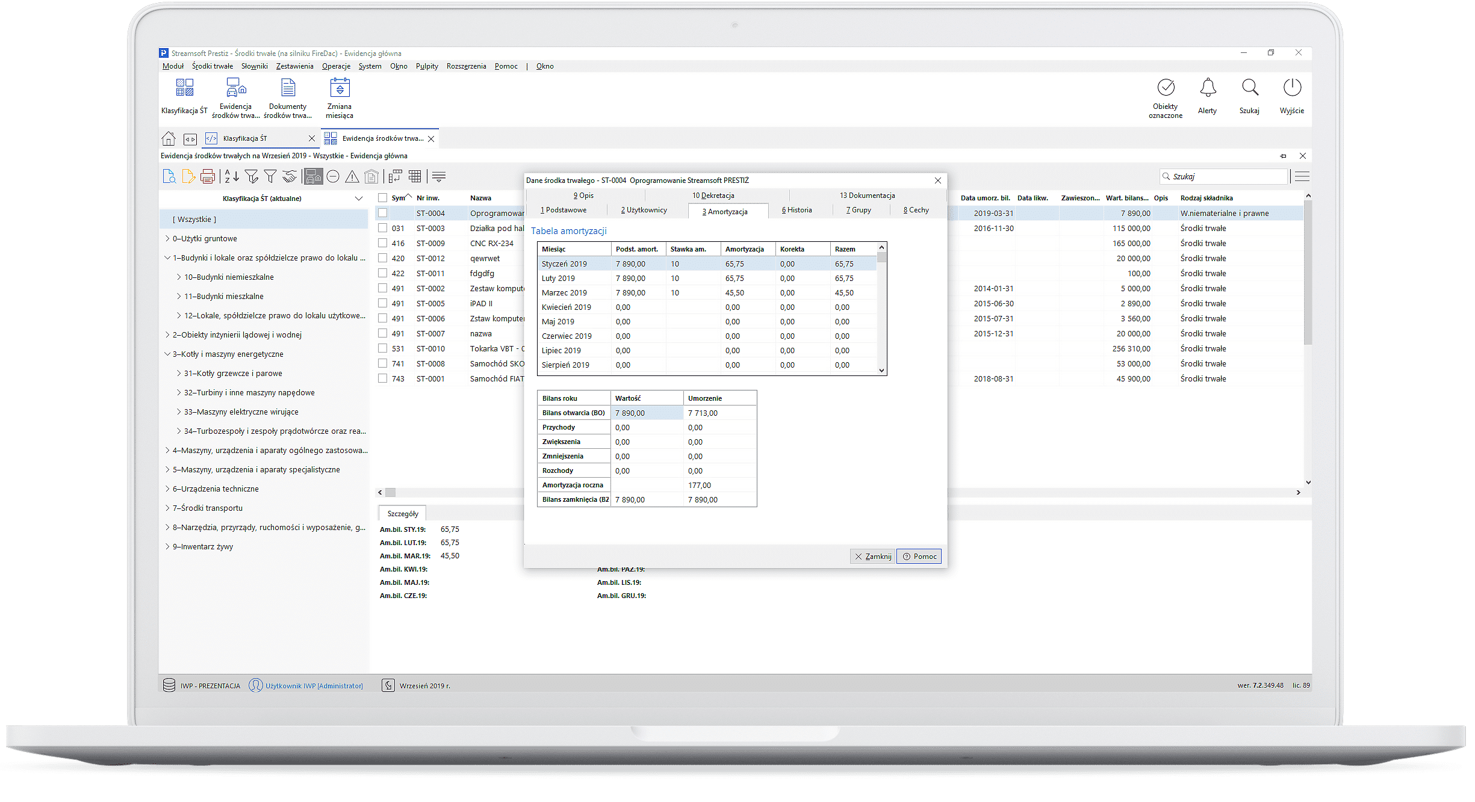Click right arrow of main table horizontal scrollbar
This screenshot has width=1475, height=802.
[x=1298, y=492]
